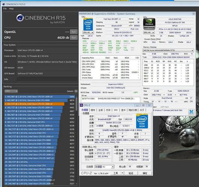This screenshot has height=187, width=199.
Task: Run the CPU benchmark
Action: [x=74, y=38]
